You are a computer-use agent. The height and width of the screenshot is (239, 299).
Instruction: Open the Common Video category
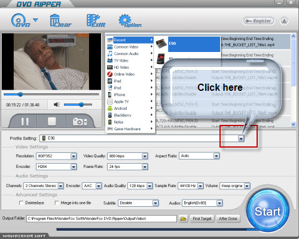(130, 47)
